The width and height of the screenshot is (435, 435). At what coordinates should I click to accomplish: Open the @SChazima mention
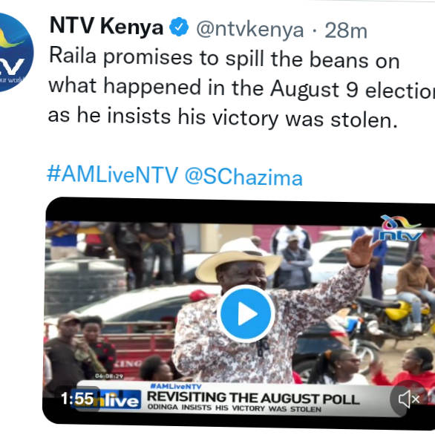tap(243, 177)
